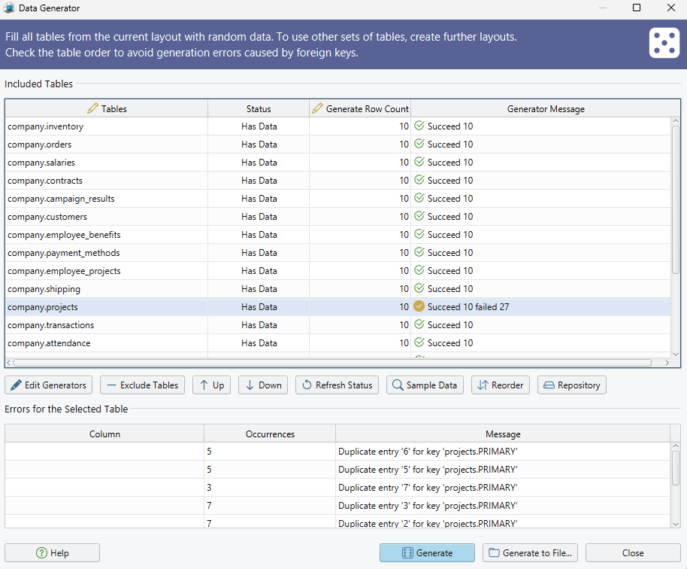Click the right arrow of horizontal scrollbar
The height and width of the screenshot is (569, 687).
pos(667,363)
